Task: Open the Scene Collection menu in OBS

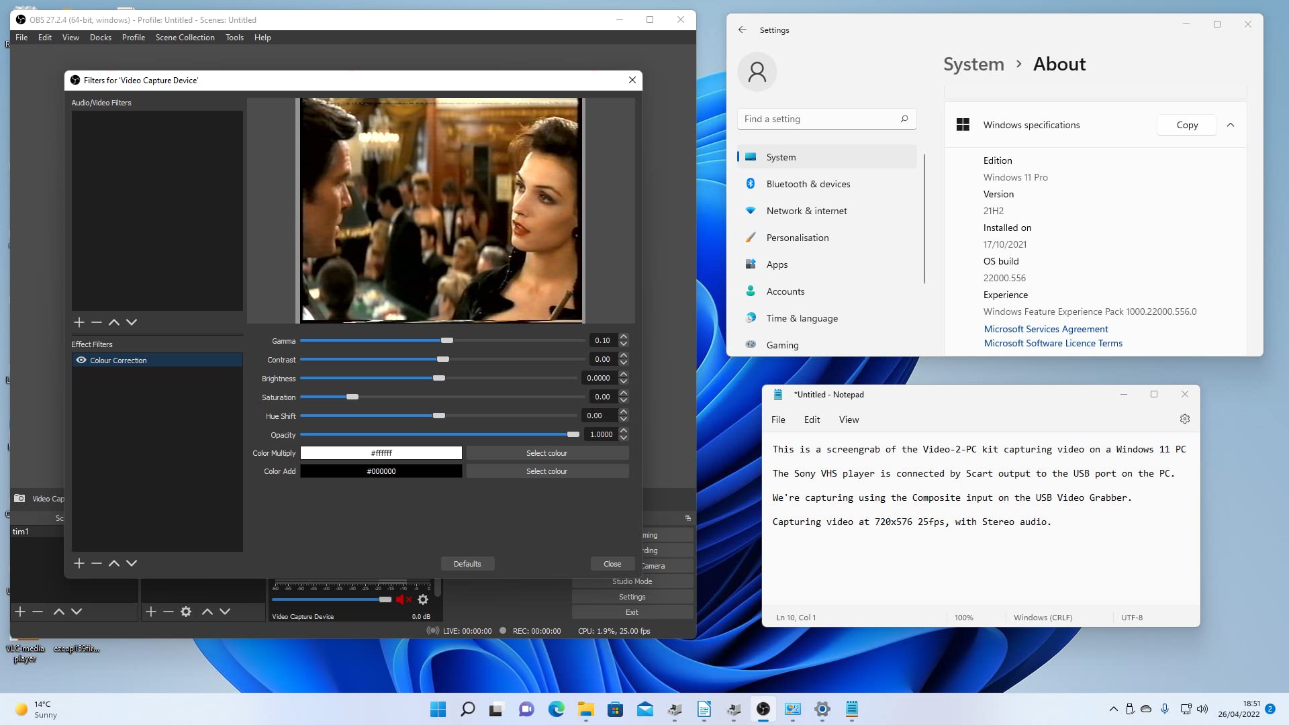Action: coord(185,38)
